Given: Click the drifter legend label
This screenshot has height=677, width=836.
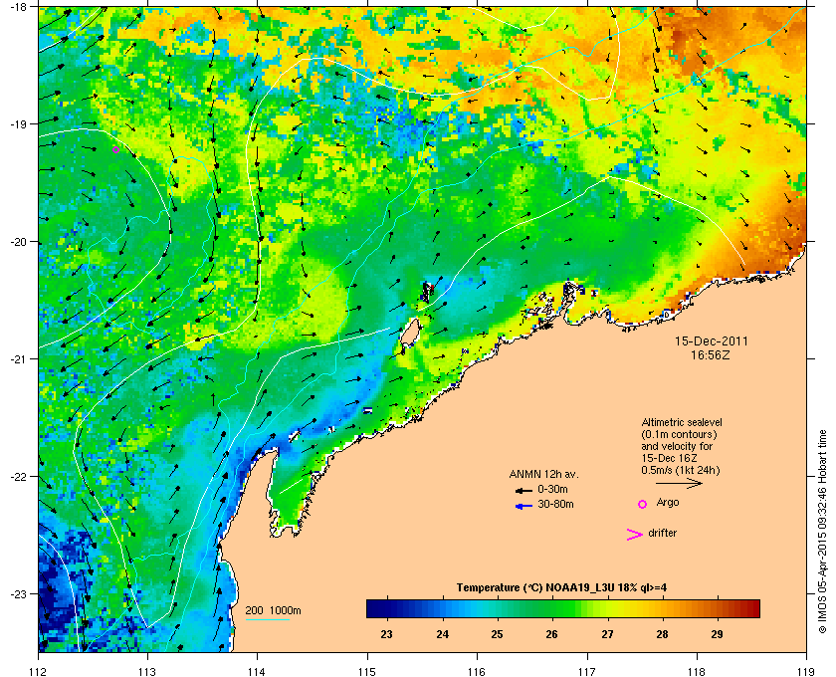Looking at the screenshot, I should (x=662, y=533).
